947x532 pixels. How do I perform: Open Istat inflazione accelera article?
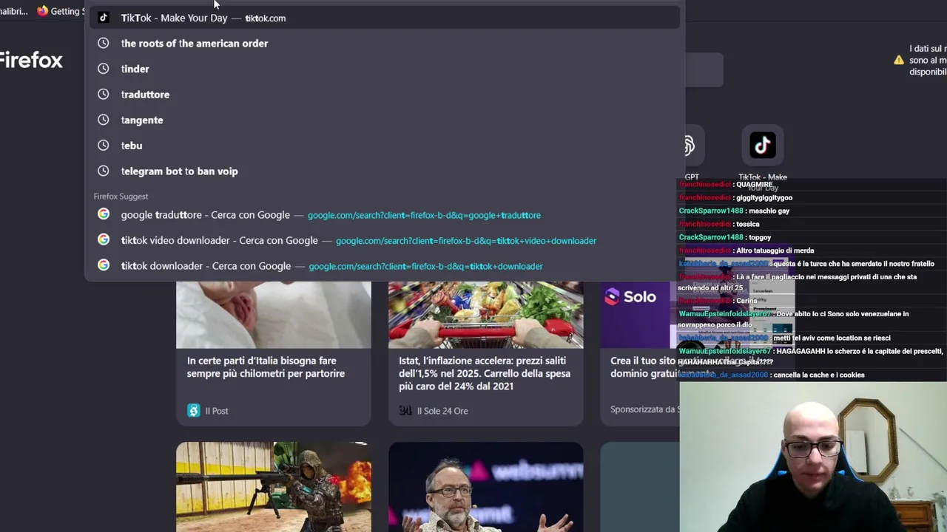pyautogui.click(x=485, y=373)
